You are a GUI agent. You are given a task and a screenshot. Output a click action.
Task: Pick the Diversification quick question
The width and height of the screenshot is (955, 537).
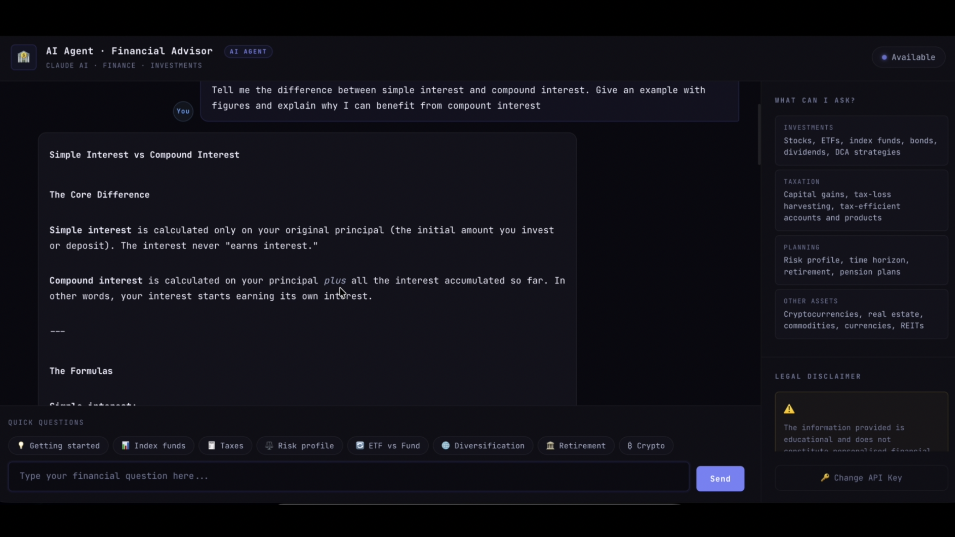click(483, 445)
